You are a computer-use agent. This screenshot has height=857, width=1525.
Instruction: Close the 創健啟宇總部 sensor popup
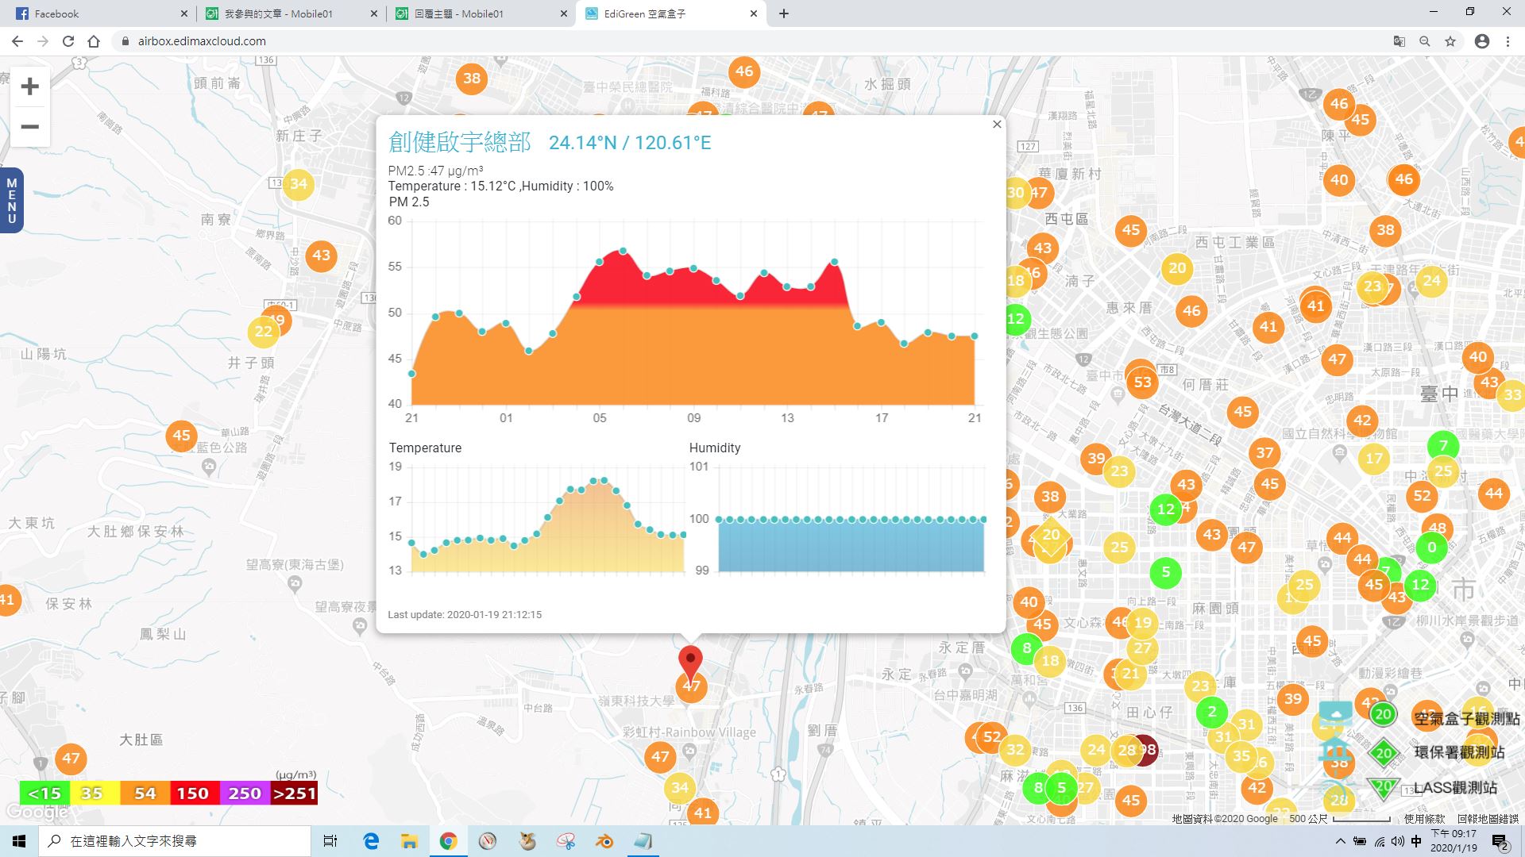[x=997, y=124]
